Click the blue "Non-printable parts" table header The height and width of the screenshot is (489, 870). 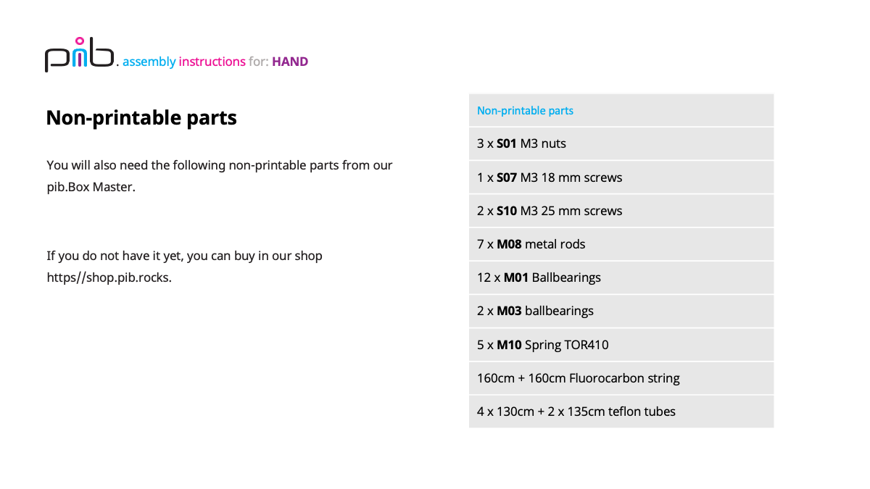pyautogui.click(x=525, y=111)
